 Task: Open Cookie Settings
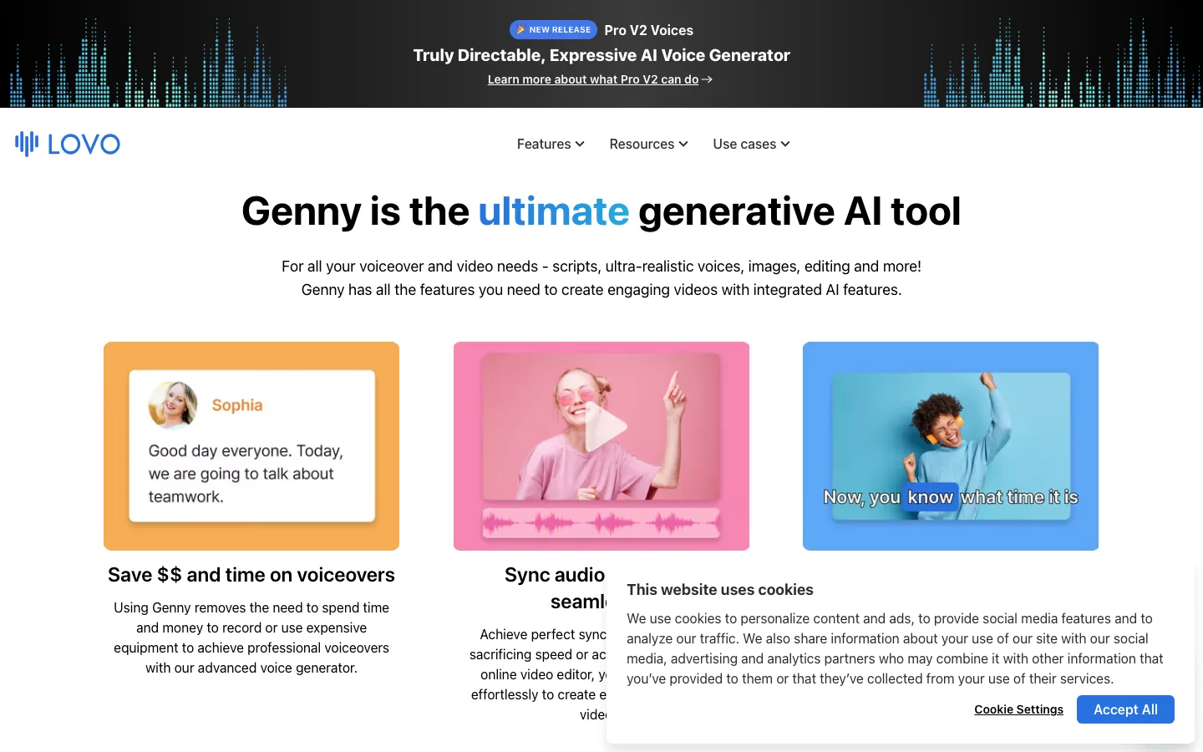point(1018,709)
